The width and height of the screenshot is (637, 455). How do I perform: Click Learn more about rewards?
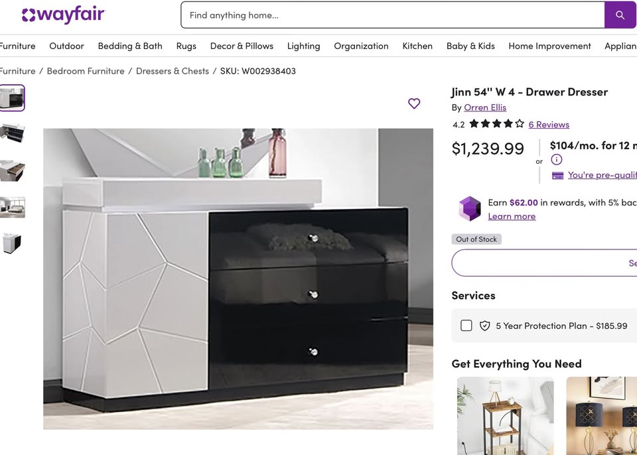pyautogui.click(x=512, y=216)
